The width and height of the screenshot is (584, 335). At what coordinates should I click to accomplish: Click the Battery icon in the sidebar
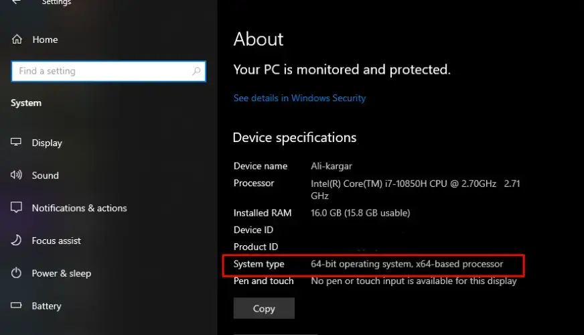click(17, 306)
